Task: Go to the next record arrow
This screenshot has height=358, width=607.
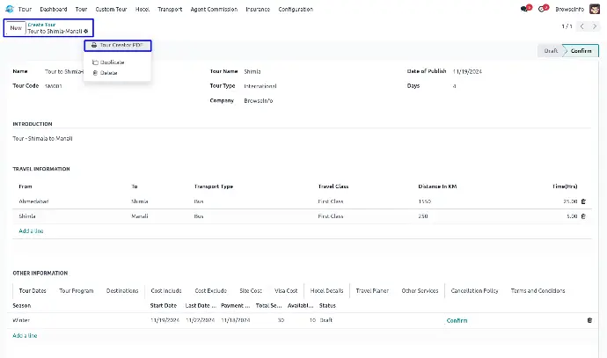Action: 595,27
